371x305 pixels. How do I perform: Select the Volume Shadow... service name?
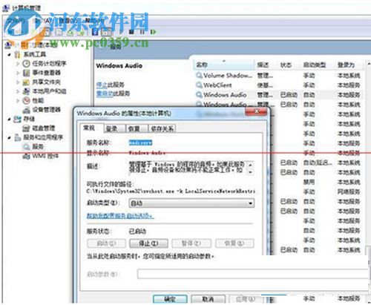tap(228, 76)
